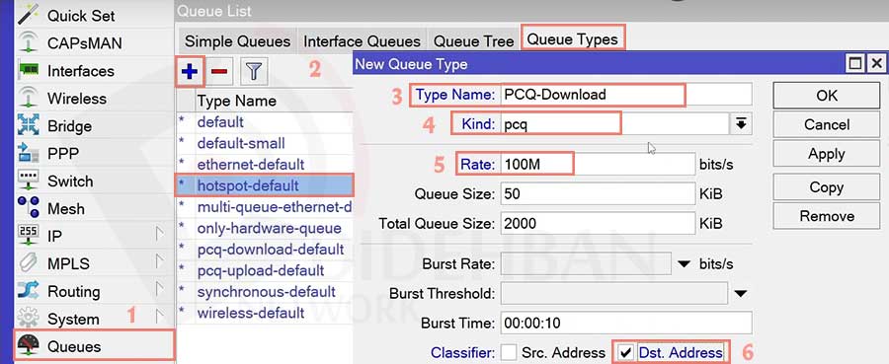
Task: Click the Kind field showing pcq
Action: tap(614, 124)
